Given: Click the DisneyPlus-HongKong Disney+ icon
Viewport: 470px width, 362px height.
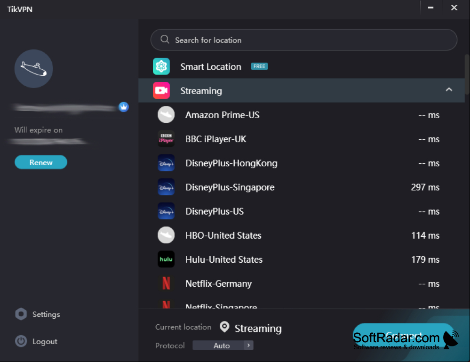Looking at the screenshot, I should [x=166, y=163].
